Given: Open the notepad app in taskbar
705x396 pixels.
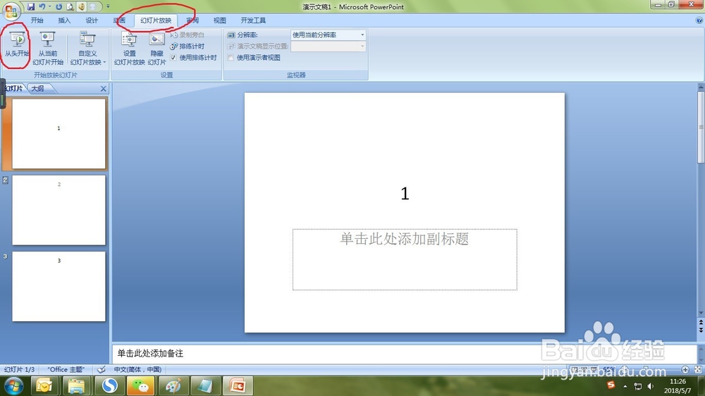Looking at the screenshot, I should click(205, 385).
